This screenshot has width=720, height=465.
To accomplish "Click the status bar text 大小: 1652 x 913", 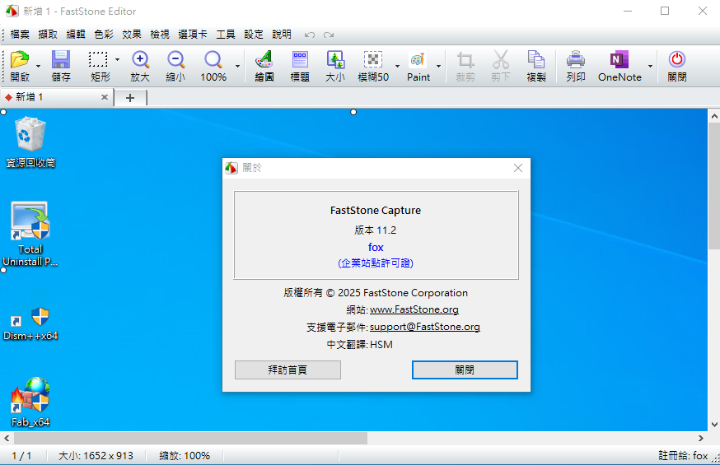I will pyautogui.click(x=96, y=455).
